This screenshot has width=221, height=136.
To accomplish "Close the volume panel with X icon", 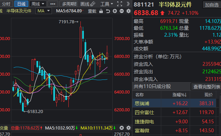I will pos(122,128).
